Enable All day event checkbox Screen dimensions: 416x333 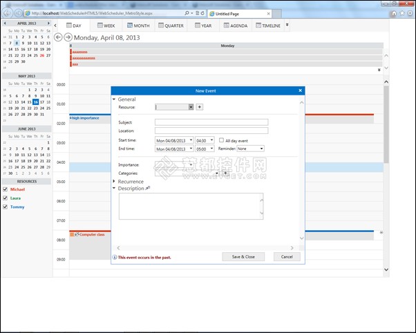coord(221,140)
